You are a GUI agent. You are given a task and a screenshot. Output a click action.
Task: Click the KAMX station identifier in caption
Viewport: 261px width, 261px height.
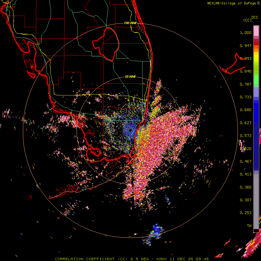point(162,259)
